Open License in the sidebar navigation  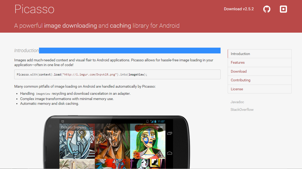pyautogui.click(x=260, y=89)
